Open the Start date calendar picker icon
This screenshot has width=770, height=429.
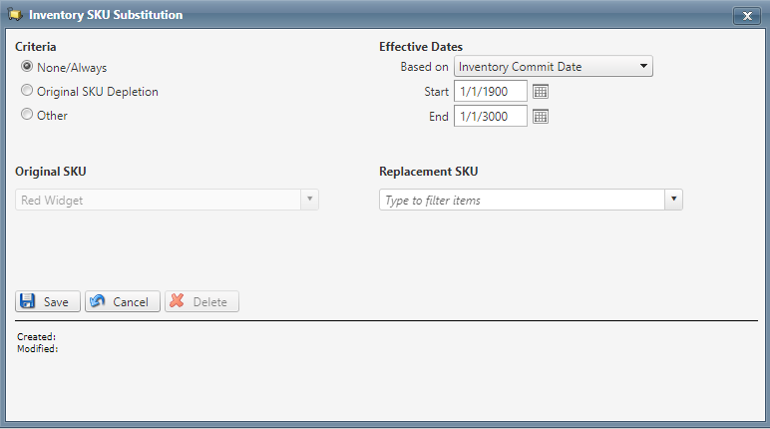pyautogui.click(x=541, y=92)
